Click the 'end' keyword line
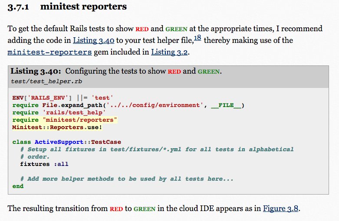 (18, 186)
